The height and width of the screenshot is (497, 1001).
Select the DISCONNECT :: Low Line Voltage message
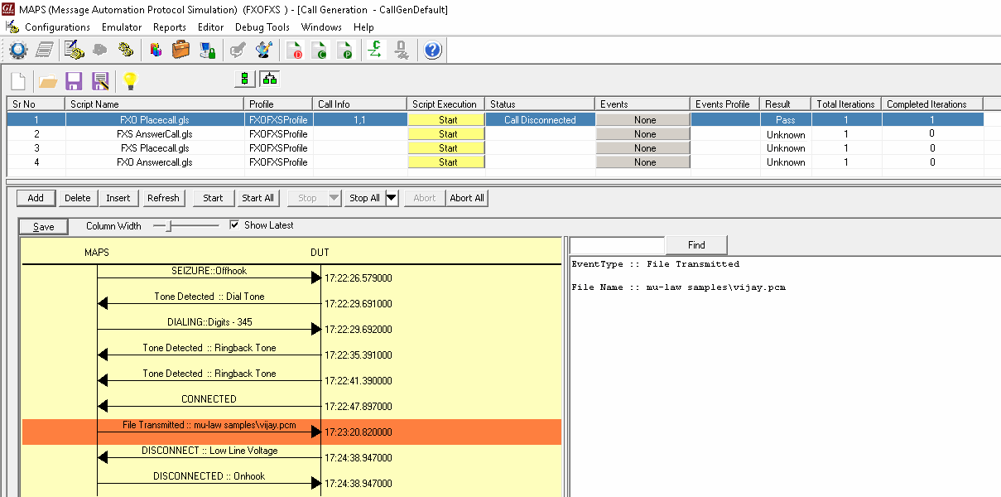(209, 451)
